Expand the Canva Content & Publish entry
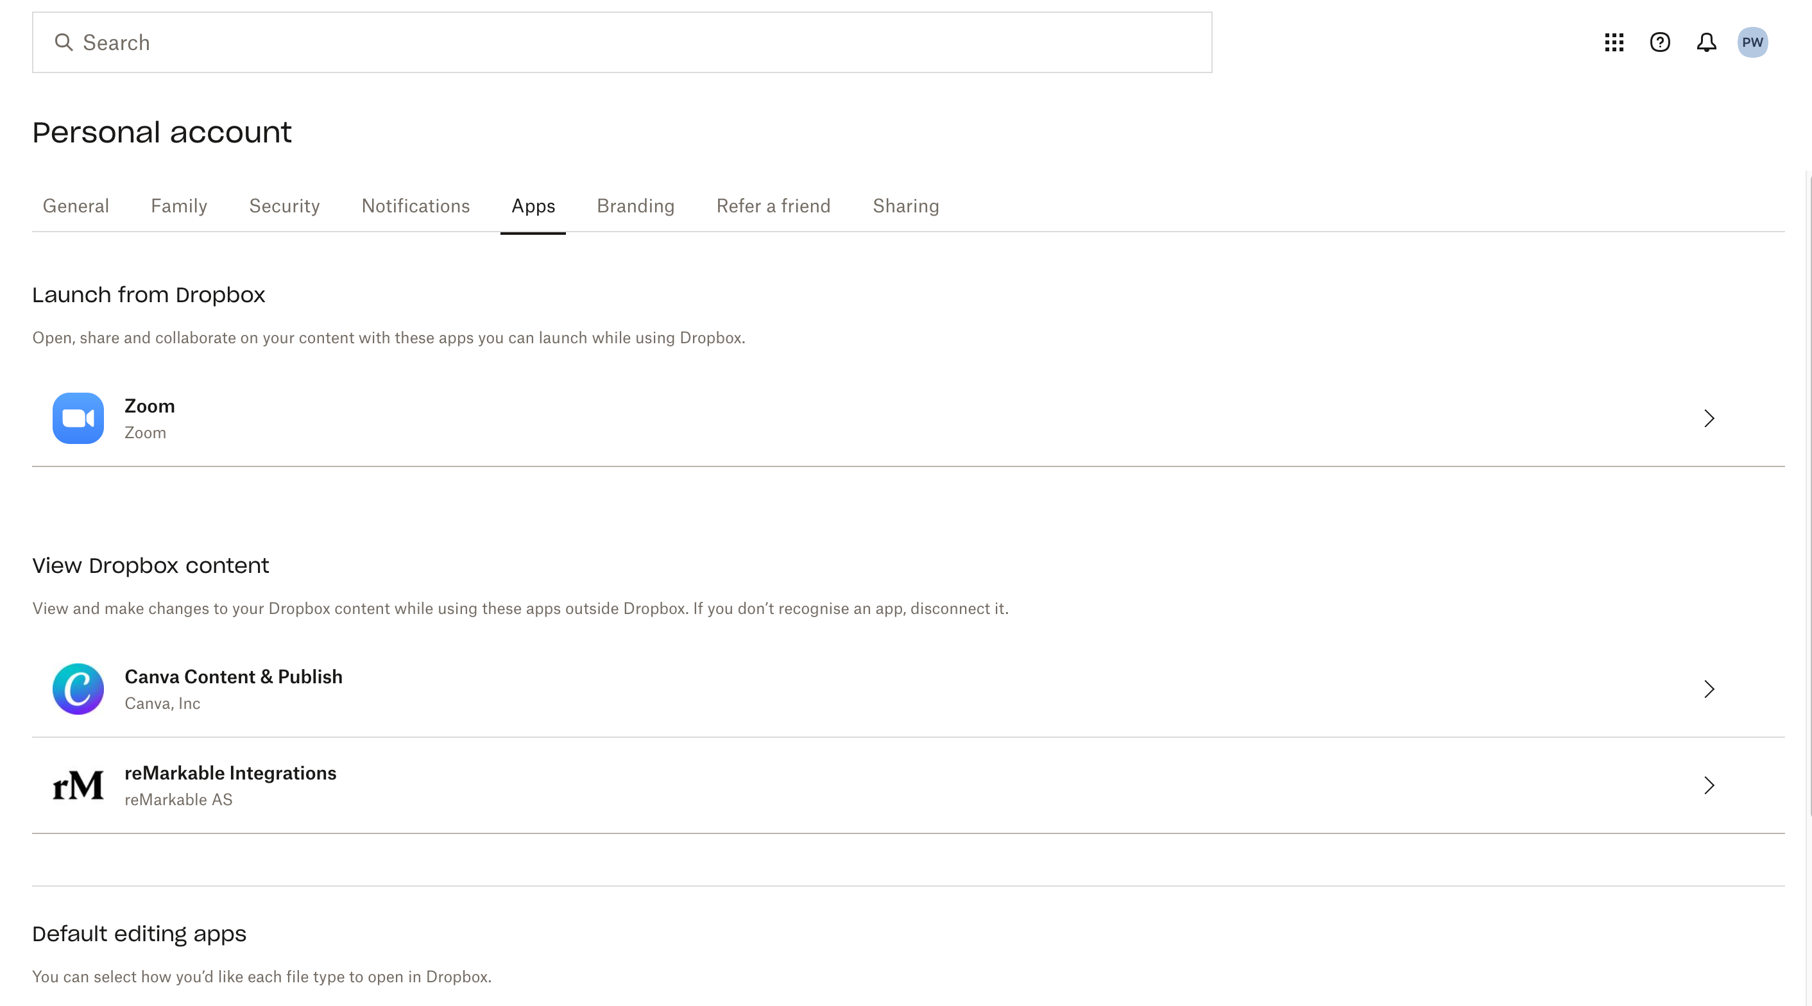Screen dimensions: 1812x1006 coord(1709,689)
